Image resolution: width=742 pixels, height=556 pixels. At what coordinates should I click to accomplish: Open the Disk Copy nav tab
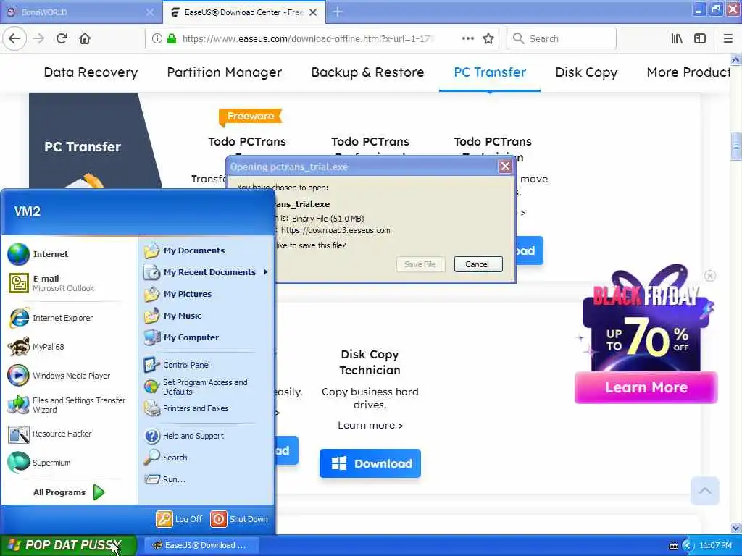pyautogui.click(x=586, y=72)
